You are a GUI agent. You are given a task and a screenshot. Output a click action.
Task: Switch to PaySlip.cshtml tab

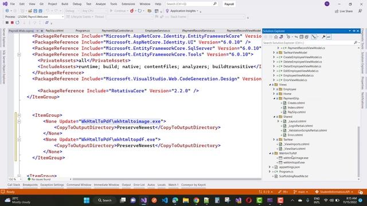pos(54,30)
